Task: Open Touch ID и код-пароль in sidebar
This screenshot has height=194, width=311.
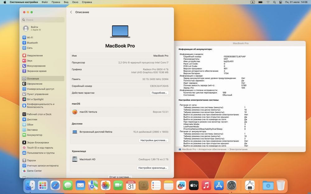Action: tap(43, 148)
